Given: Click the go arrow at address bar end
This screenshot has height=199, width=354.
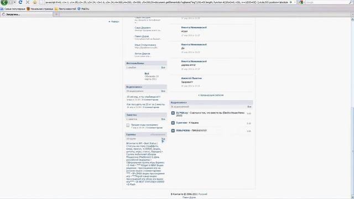Looking at the screenshot, I should click(290, 2).
